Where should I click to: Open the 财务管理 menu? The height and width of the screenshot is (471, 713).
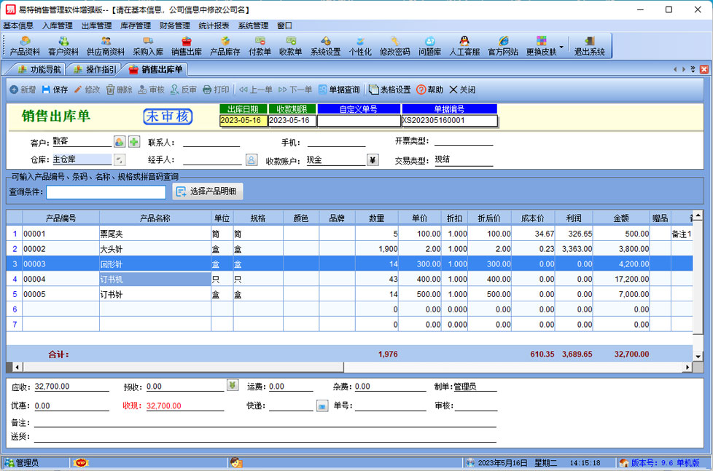tap(174, 25)
